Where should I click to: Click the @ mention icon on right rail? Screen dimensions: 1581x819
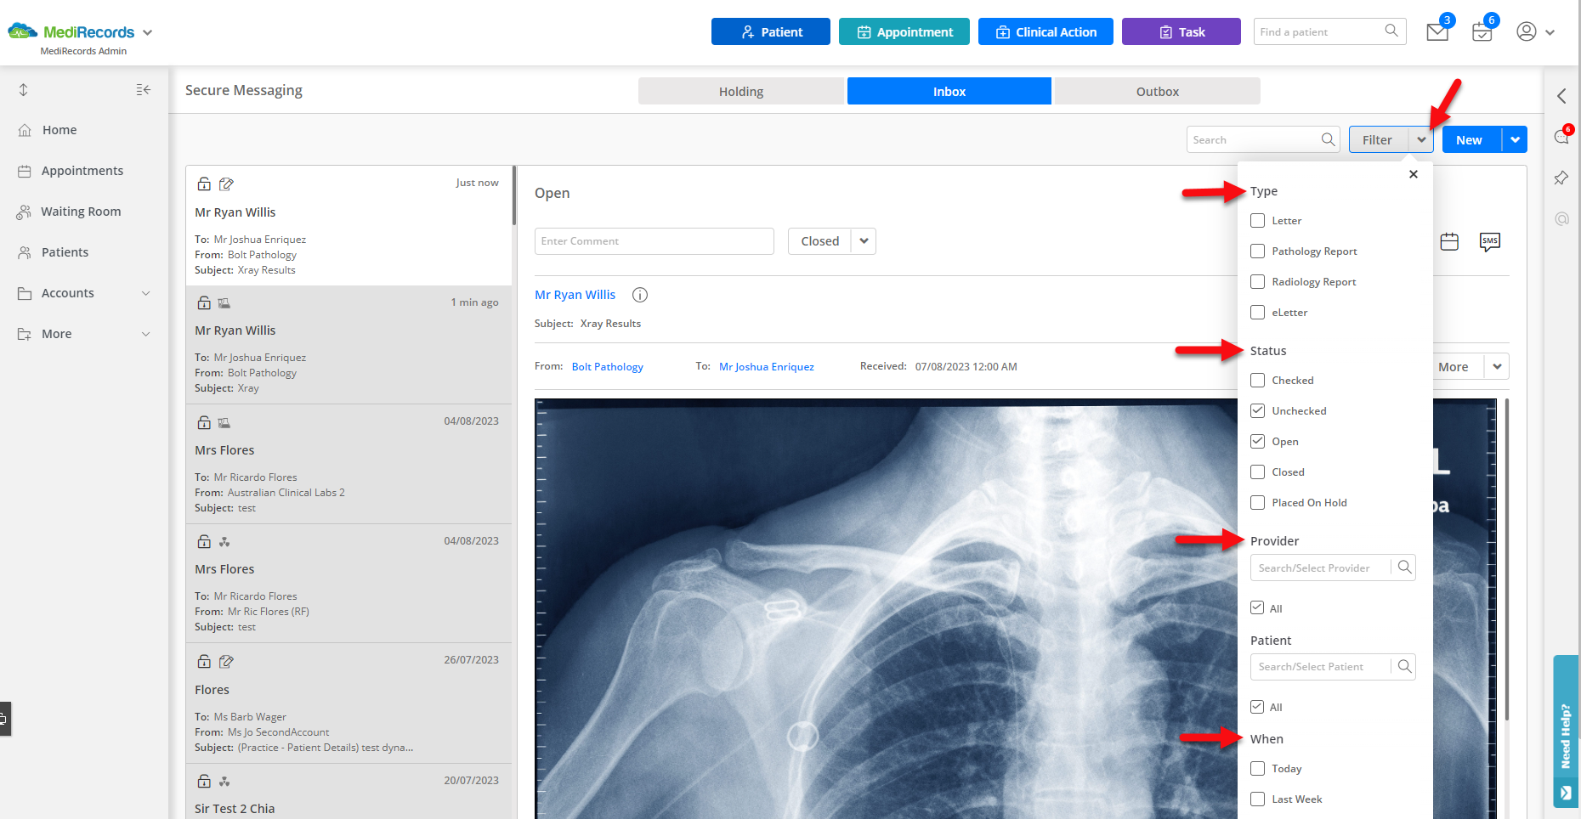1561,218
